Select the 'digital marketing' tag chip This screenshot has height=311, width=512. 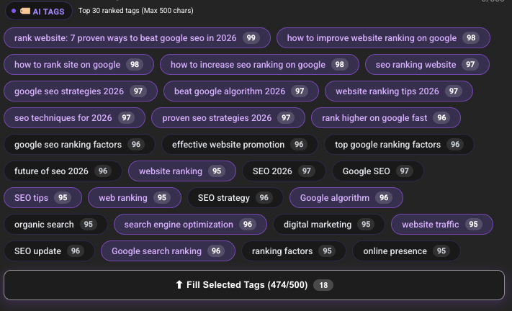(x=329, y=224)
